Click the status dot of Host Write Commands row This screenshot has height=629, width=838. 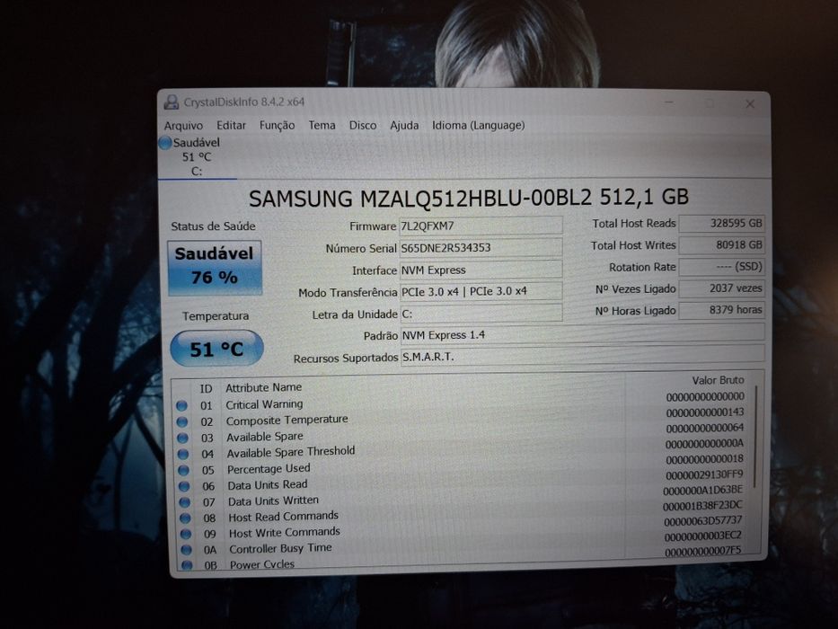point(186,534)
